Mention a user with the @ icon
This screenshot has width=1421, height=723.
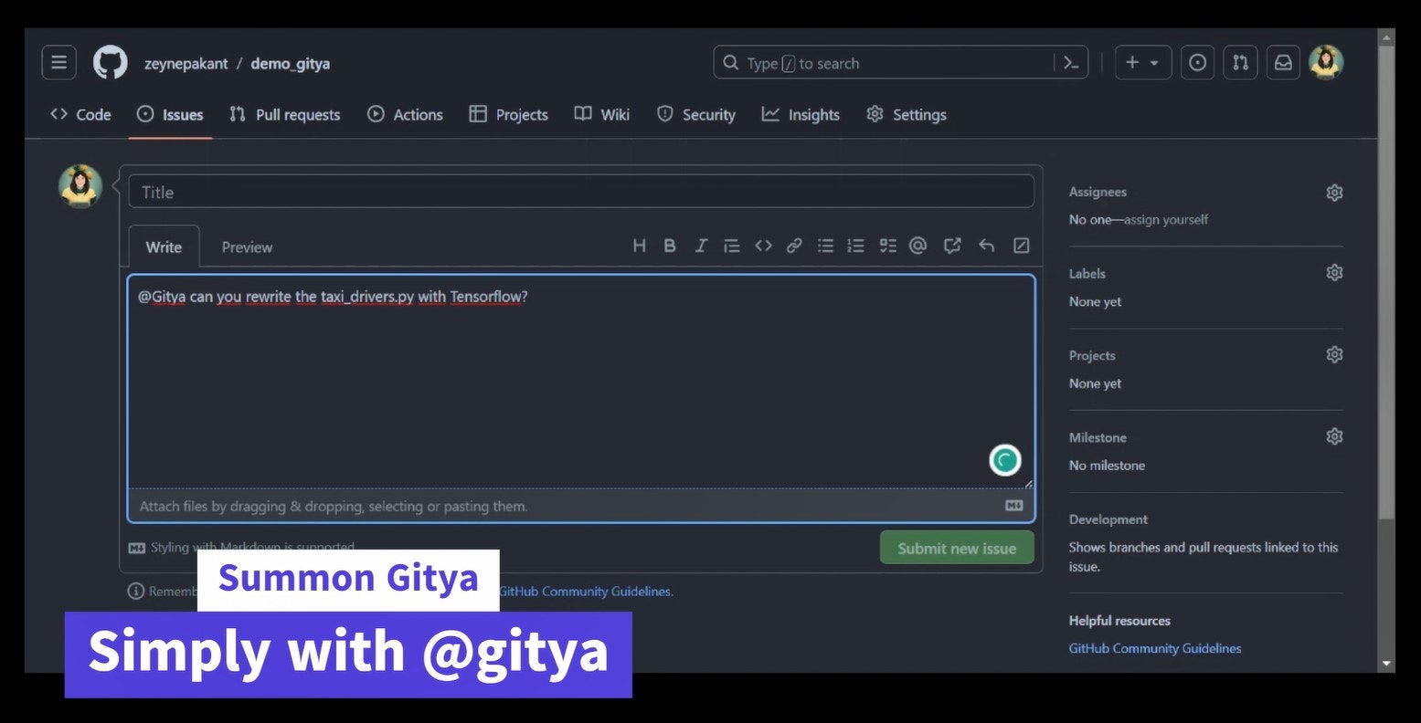pyautogui.click(x=918, y=246)
